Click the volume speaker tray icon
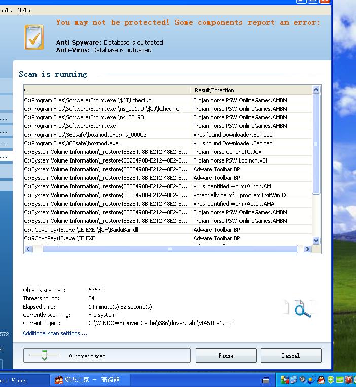Image resolution: width=356 pixels, height=387 pixels. (303, 380)
